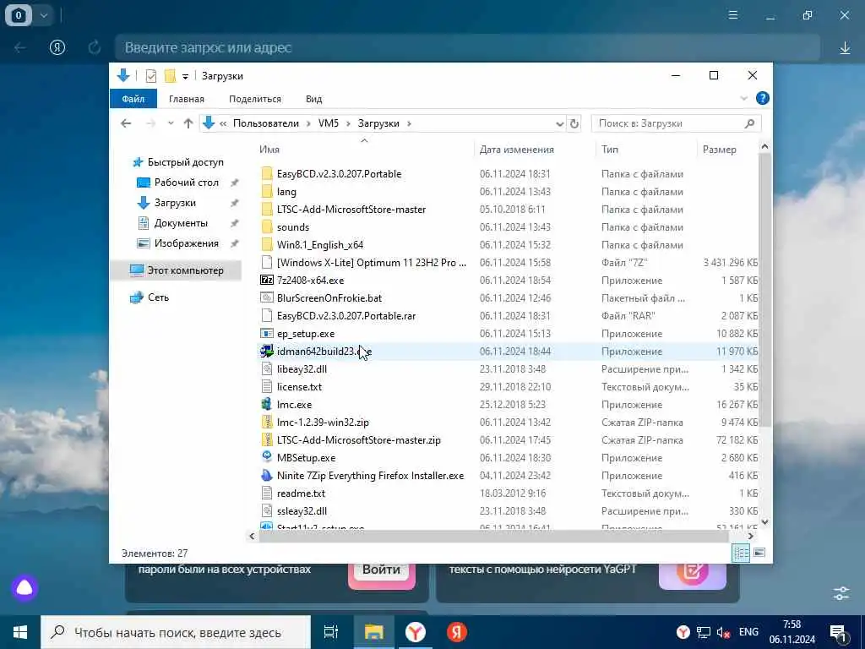Select the LTSC-Add-MicrosoftStore-master.zip archive icon

pyautogui.click(x=267, y=439)
